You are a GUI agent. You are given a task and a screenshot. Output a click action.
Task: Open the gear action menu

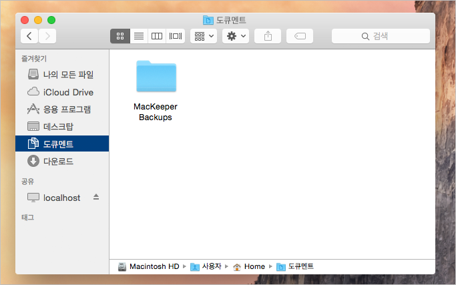236,36
